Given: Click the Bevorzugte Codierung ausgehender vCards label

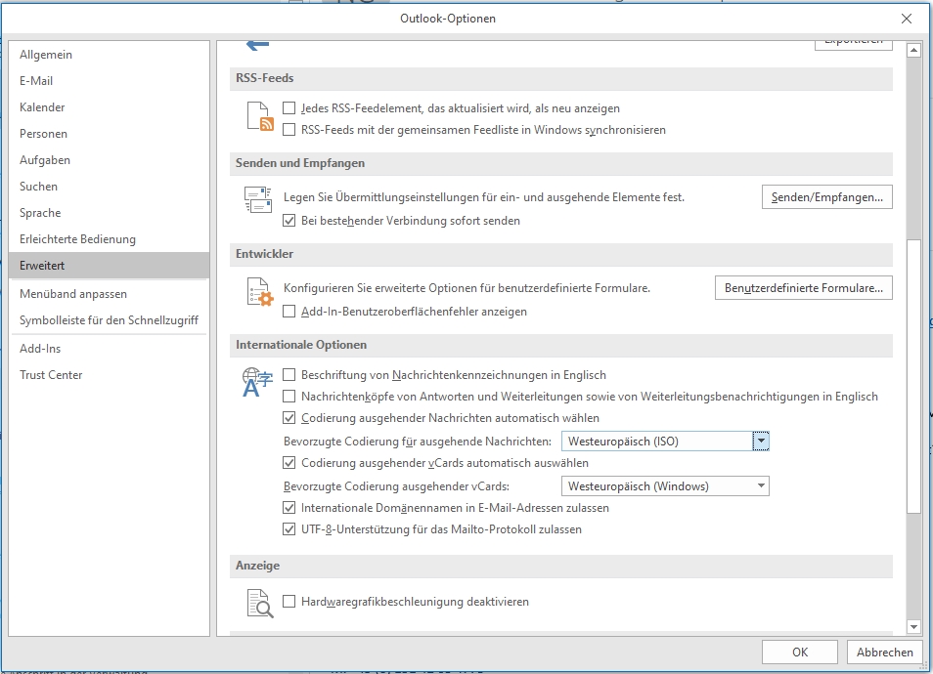Looking at the screenshot, I should [396, 486].
